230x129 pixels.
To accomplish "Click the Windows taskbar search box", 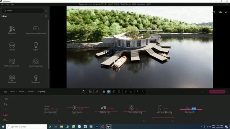I will coord(26,126).
